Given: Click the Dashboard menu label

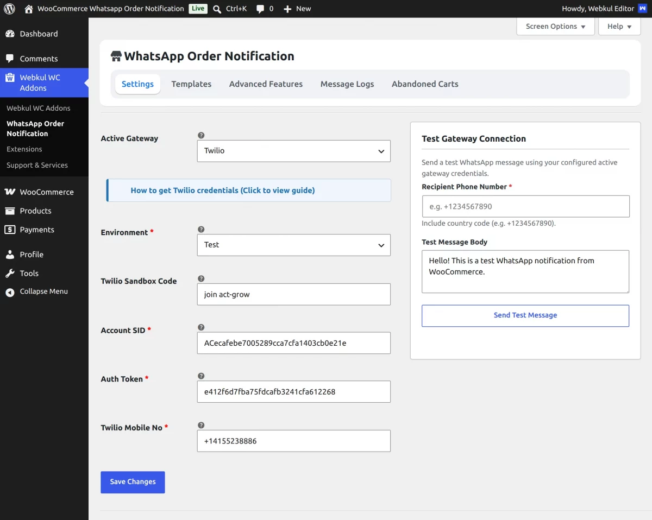Looking at the screenshot, I should click(x=39, y=34).
